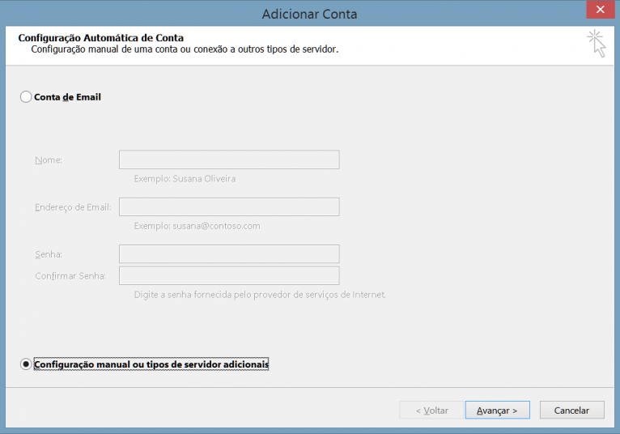620x434 pixels.
Task: Focus the Endereço de Email input box
Action: pyautogui.click(x=229, y=207)
